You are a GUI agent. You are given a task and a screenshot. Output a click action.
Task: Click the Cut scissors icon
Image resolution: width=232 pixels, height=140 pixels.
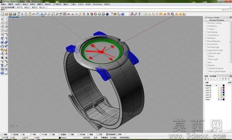click(22, 14)
